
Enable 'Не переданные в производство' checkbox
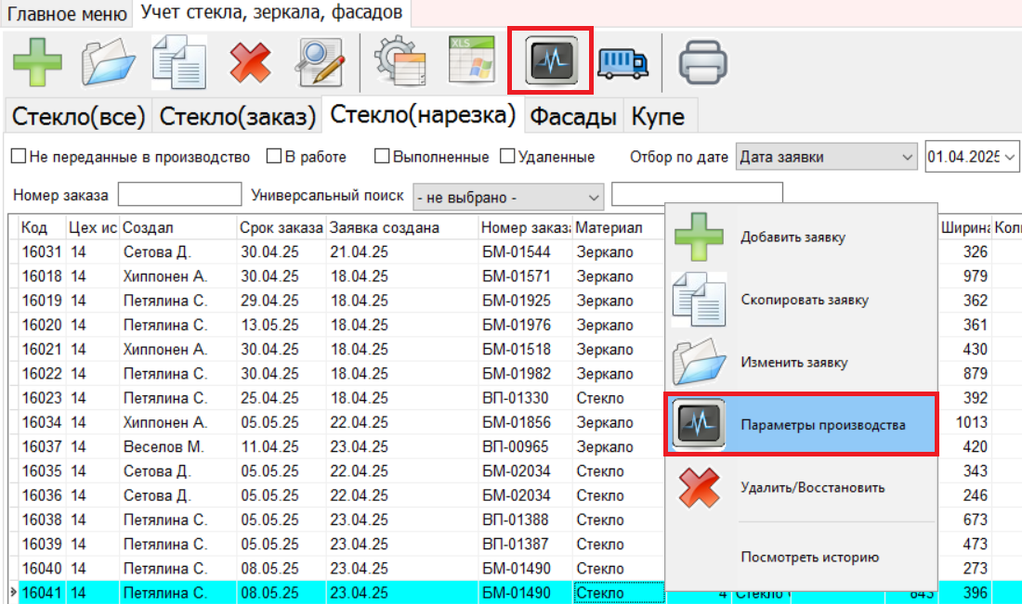pyautogui.click(x=18, y=157)
